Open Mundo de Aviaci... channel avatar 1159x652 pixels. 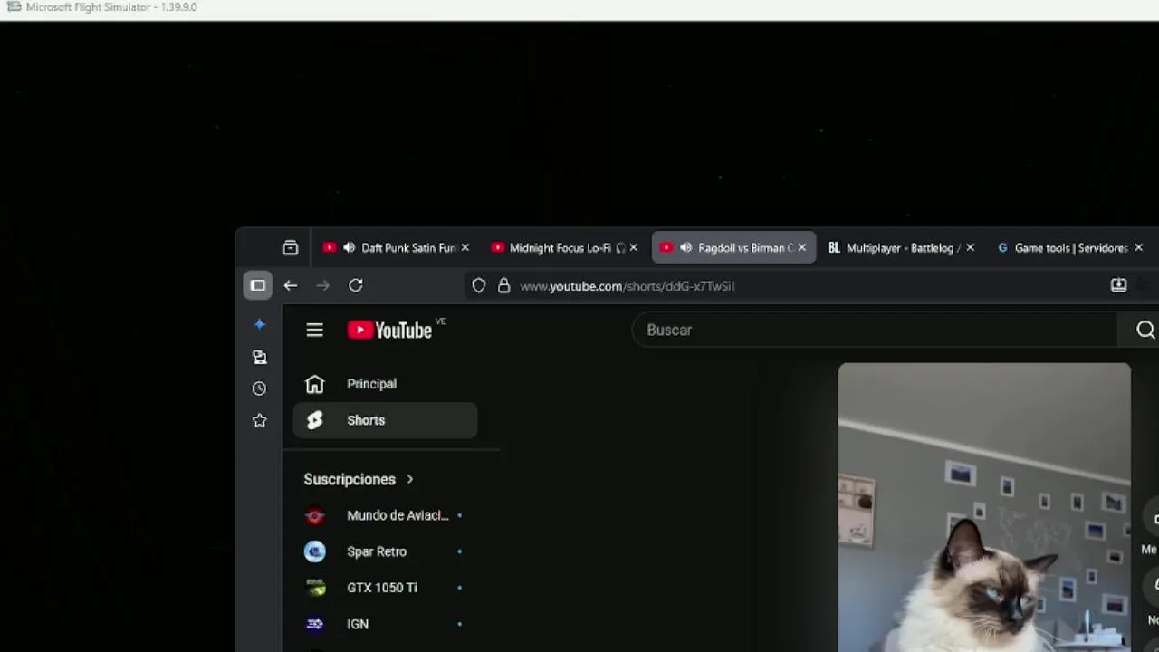[x=314, y=515]
